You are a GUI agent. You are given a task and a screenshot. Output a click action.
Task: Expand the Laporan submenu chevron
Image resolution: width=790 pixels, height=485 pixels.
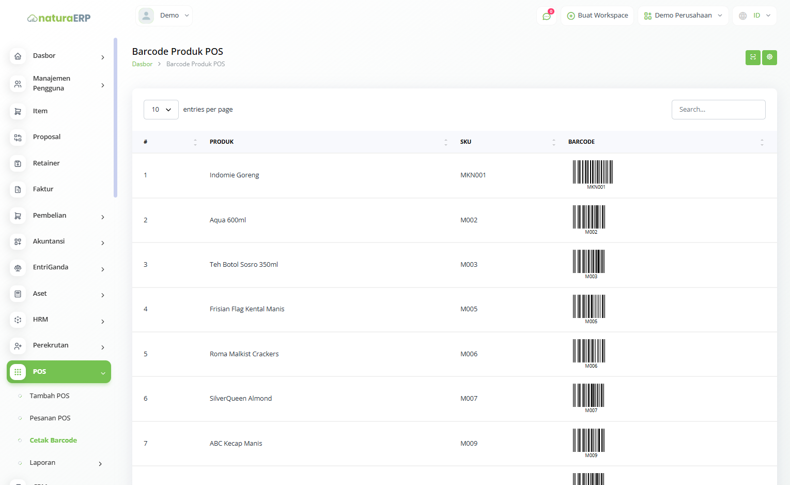point(100,464)
